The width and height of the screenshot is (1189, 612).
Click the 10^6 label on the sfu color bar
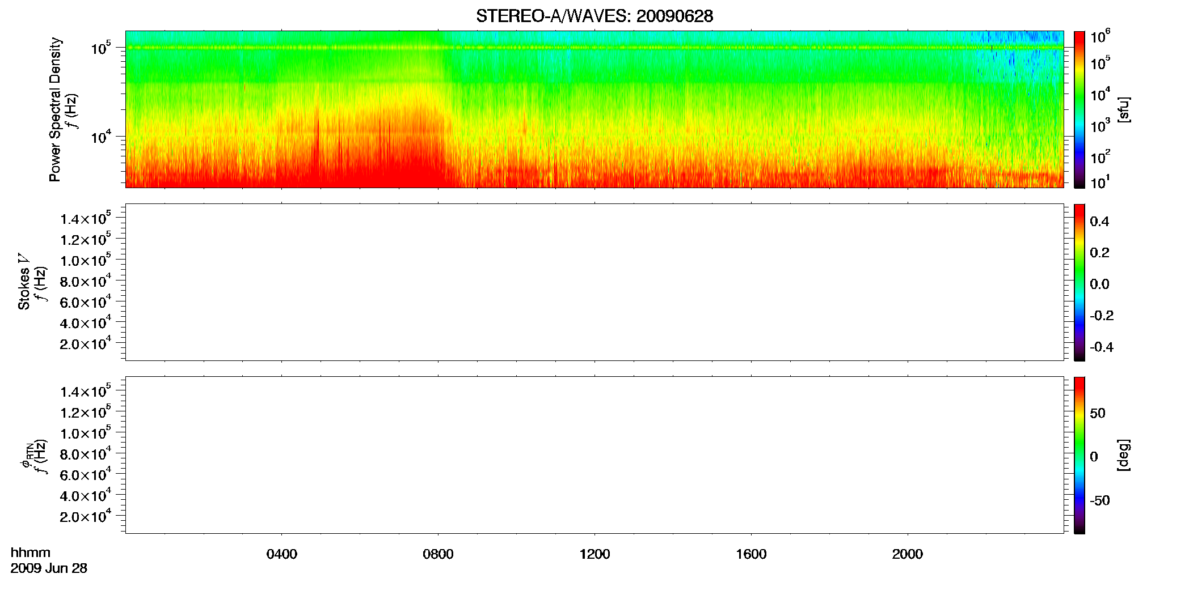pyautogui.click(x=1100, y=37)
